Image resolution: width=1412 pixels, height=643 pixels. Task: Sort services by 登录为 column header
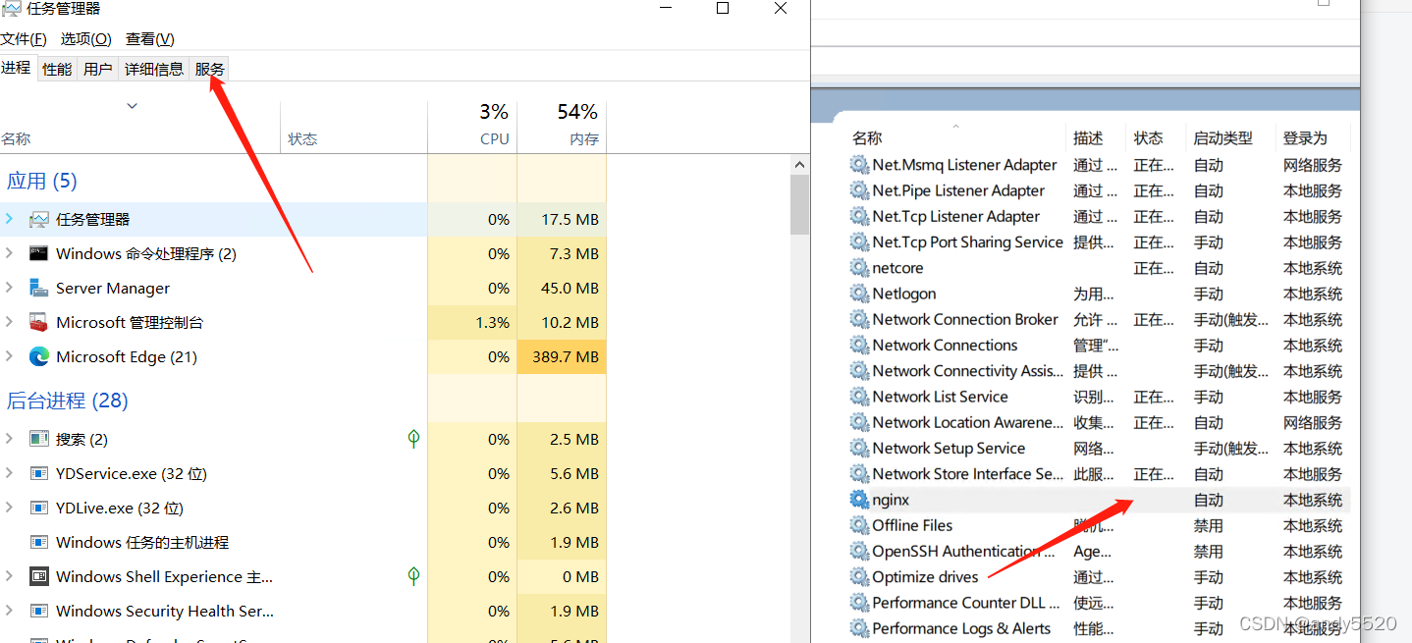(x=1312, y=138)
